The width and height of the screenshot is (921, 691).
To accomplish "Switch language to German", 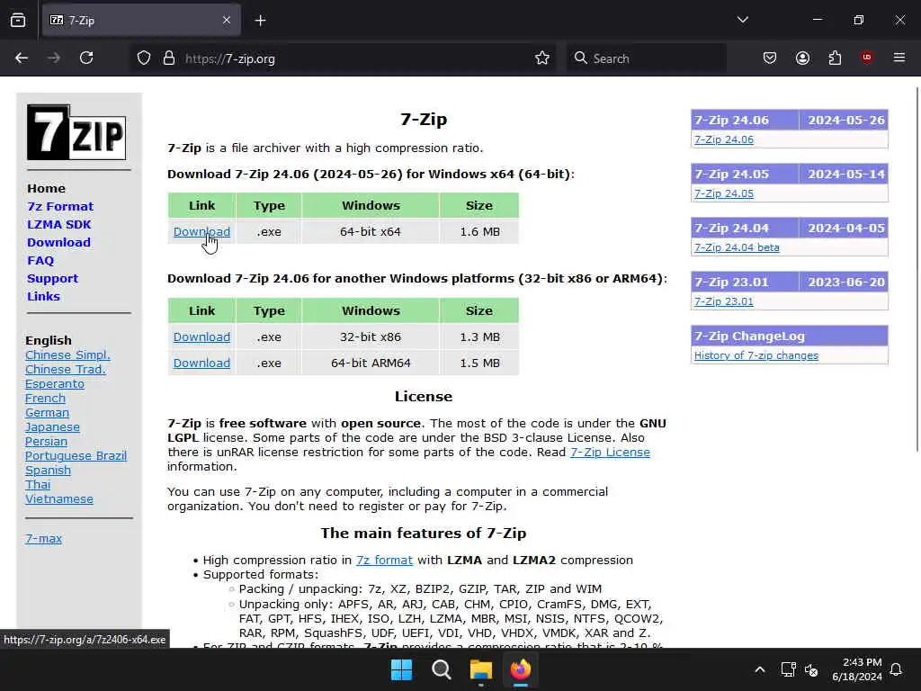I will 47,412.
